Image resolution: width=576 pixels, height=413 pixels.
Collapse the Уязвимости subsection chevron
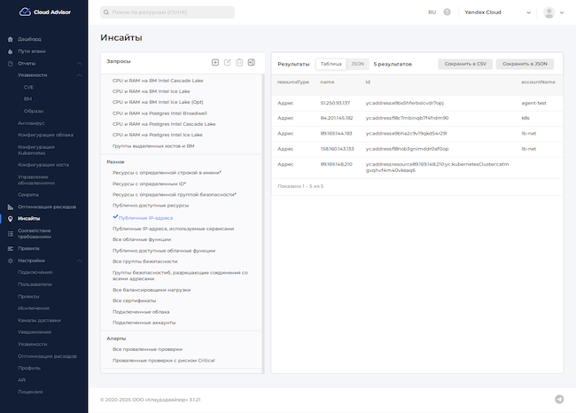[x=80, y=75]
